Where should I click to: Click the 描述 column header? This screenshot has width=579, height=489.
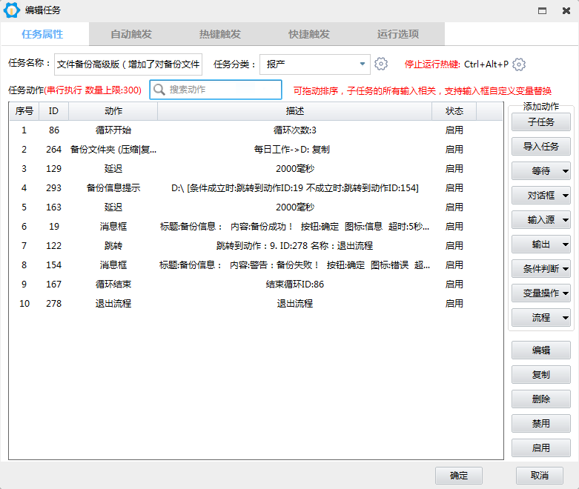point(294,111)
